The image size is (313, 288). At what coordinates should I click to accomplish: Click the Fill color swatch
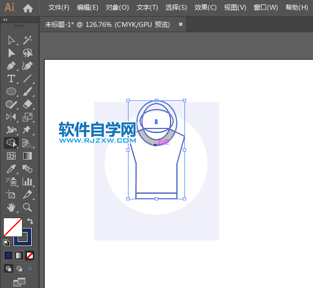(13, 227)
